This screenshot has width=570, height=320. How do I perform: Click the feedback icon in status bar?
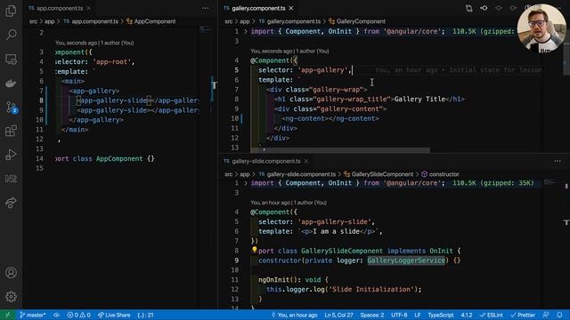click(x=546, y=315)
